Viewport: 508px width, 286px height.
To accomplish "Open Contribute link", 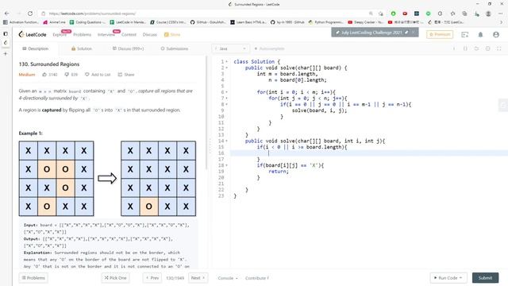I will pyautogui.click(x=257, y=278).
